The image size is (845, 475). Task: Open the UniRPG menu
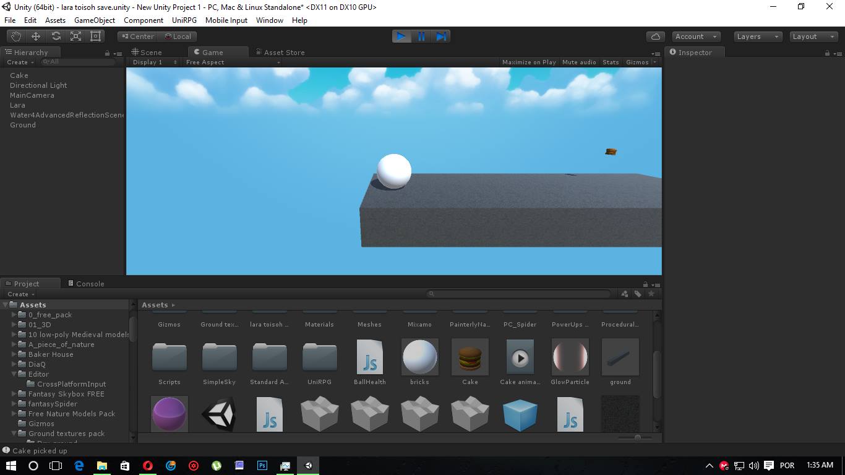pyautogui.click(x=184, y=20)
